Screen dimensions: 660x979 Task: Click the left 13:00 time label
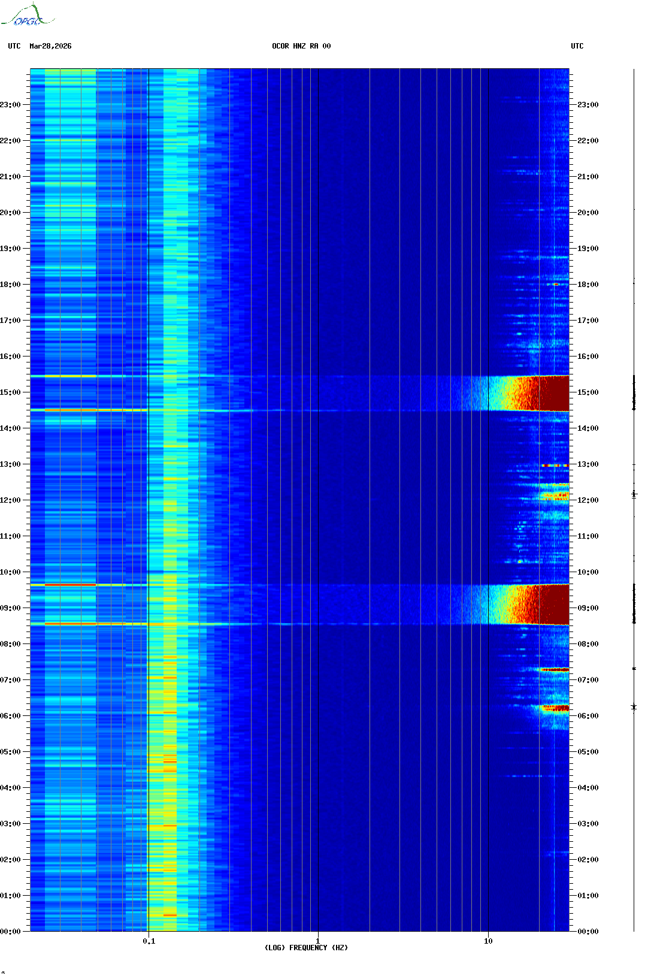[10, 464]
